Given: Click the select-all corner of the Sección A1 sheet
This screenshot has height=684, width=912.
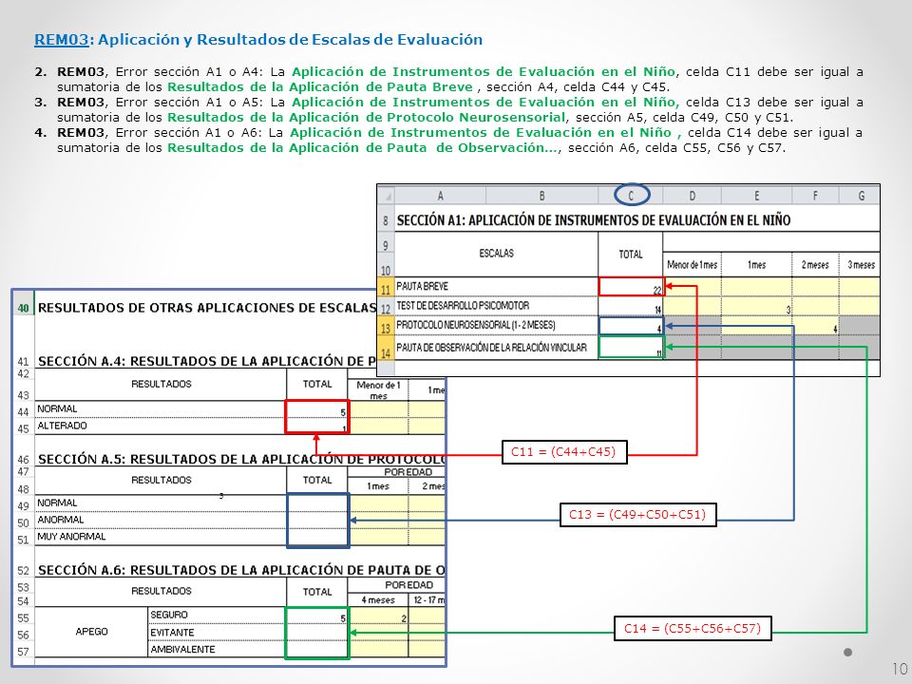Looking at the screenshot, I should 387,196.
